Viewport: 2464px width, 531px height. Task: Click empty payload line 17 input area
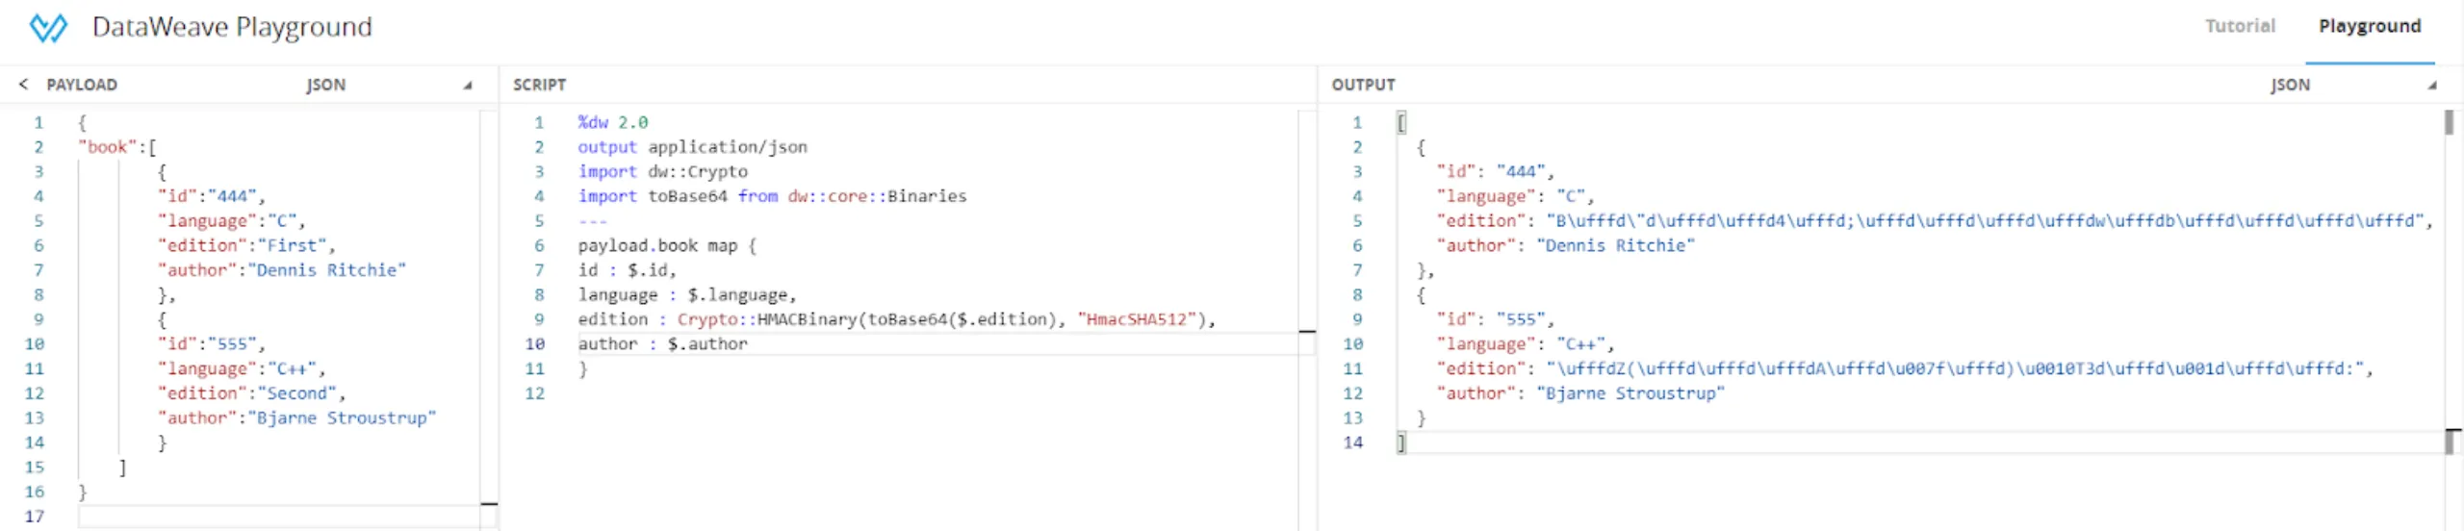(x=279, y=517)
